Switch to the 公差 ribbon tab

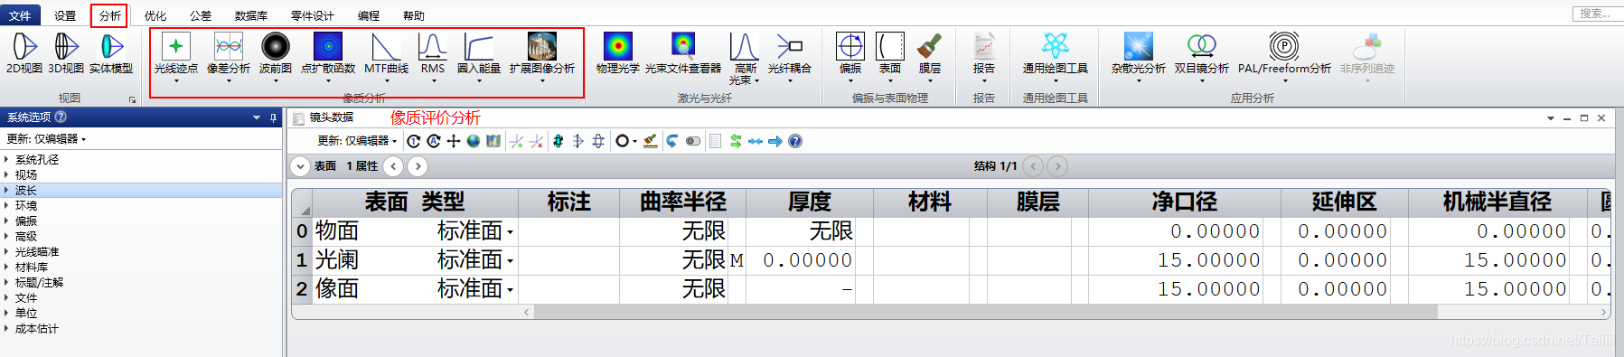click(x=201, y=15)
